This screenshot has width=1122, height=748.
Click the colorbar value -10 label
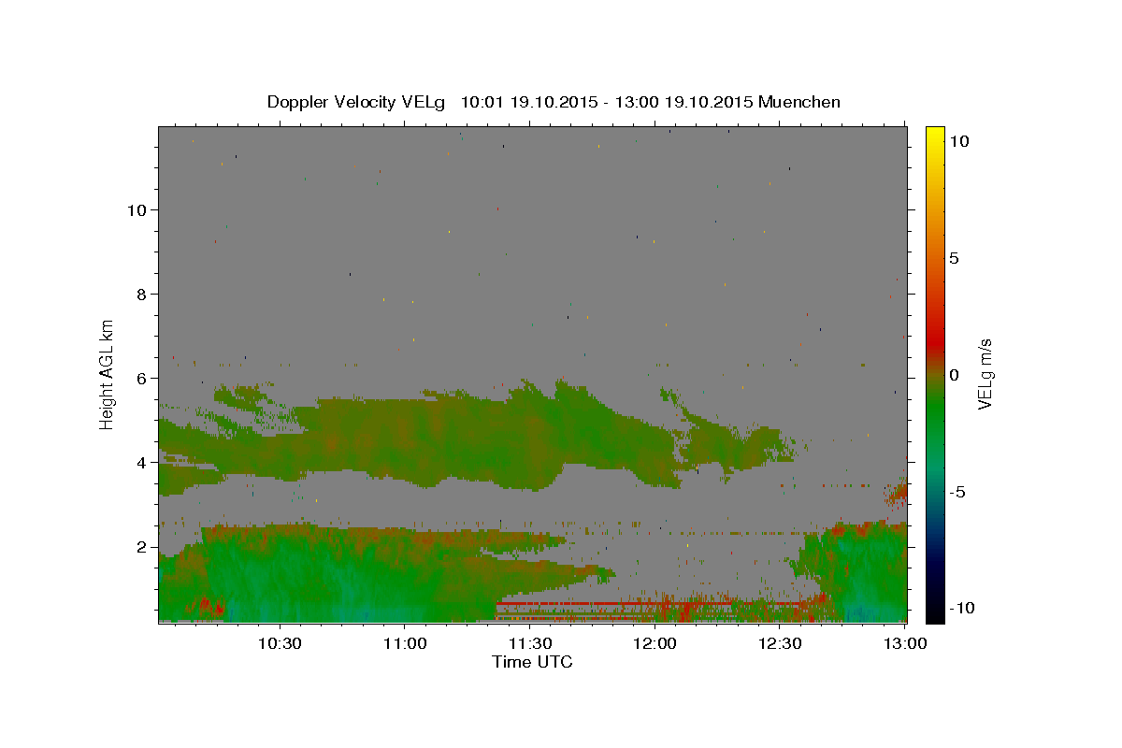(x=960, y=608)
